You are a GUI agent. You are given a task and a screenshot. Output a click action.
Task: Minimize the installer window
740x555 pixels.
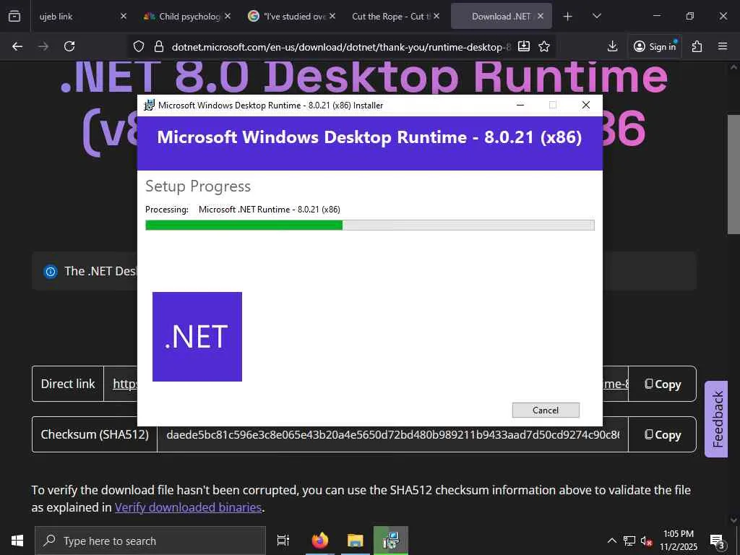pyautogui.click(x=520, y=105)
